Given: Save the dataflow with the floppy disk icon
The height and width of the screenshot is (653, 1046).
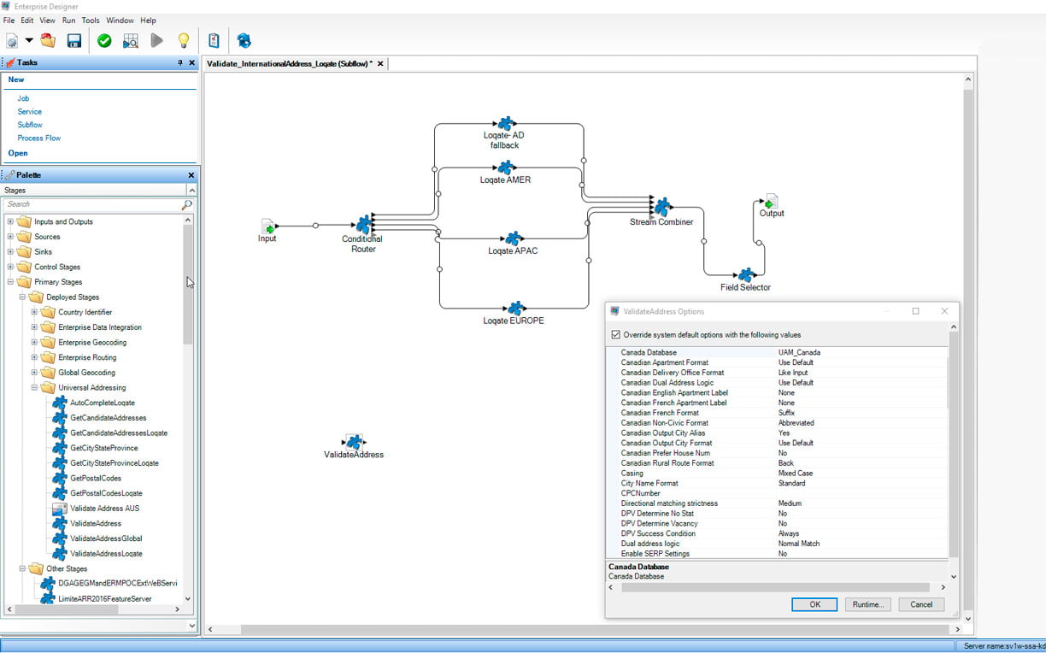Looking at the screenshot, I should point(74,40).
